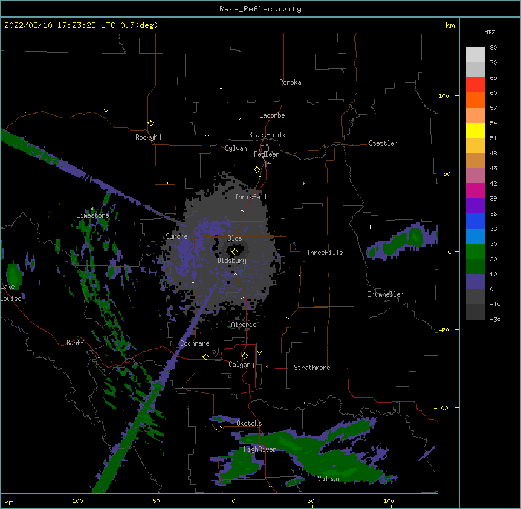521x509 pixels.
Task: Click the Okotoks city label
Action: click(249, 423)
